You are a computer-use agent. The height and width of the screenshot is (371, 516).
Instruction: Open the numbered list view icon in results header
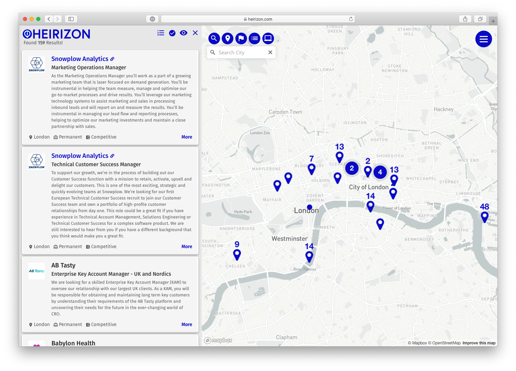[161, 33]
